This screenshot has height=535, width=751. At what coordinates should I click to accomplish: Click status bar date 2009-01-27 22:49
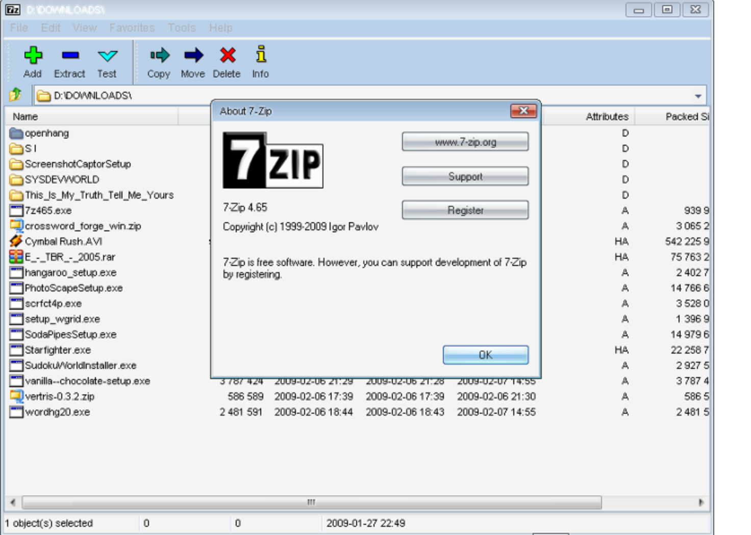point(366,523)
